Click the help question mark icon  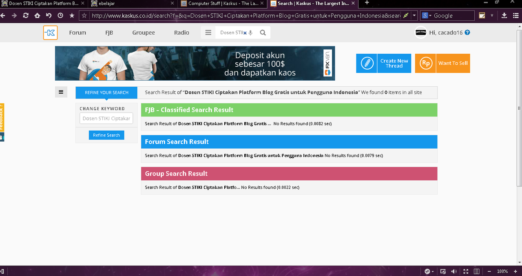pyautogui.click(x=467, y=33)
